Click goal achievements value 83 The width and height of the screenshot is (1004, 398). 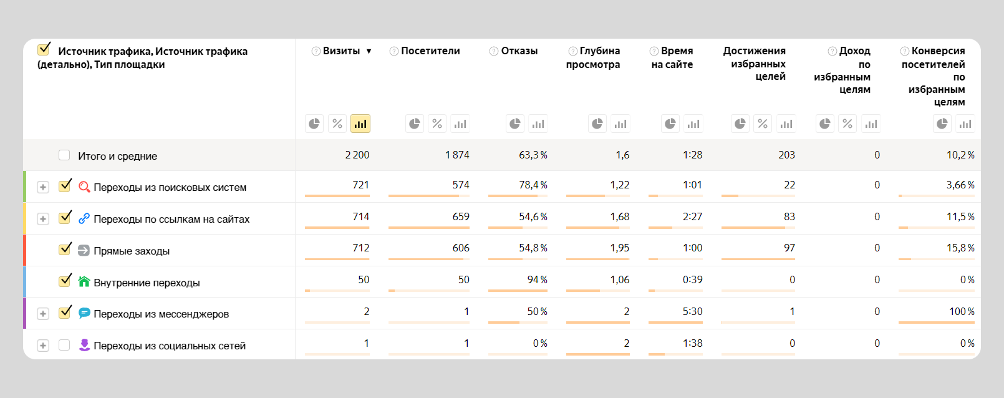[x=789, y=216]
